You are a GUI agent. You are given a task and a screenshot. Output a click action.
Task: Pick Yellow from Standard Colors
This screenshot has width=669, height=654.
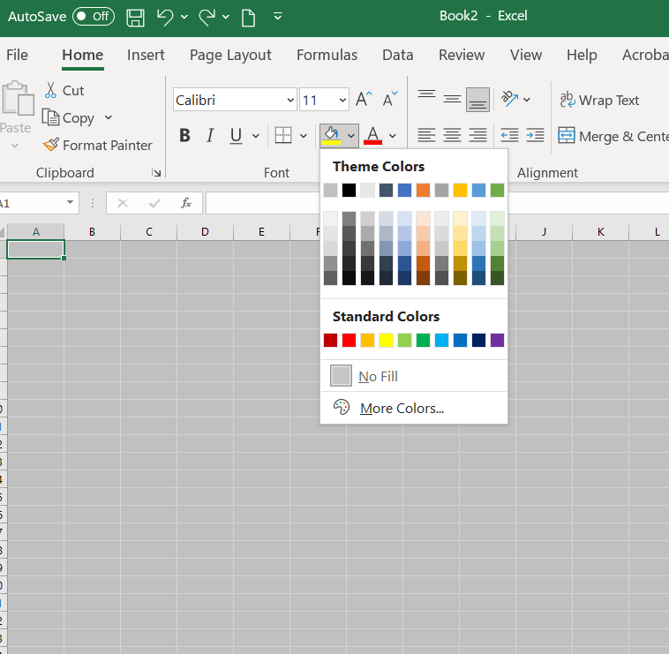coord(386,341)
